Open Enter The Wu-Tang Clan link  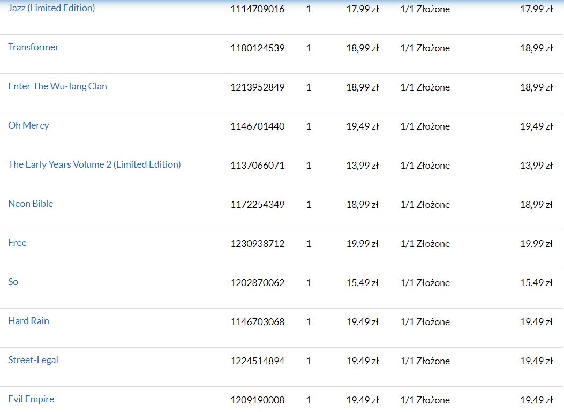pyautogui.click(x=57, y=86)
